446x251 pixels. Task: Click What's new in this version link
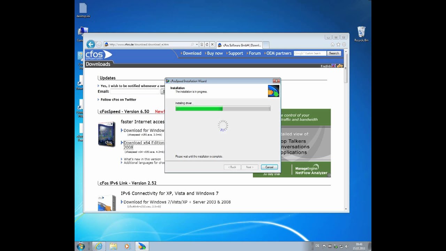coord(143,159)
